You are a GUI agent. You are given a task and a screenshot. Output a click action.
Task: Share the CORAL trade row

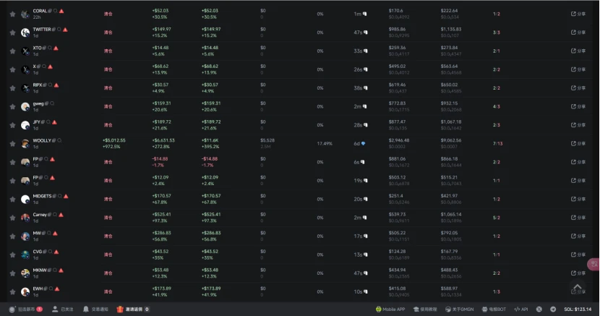[578, 14]
